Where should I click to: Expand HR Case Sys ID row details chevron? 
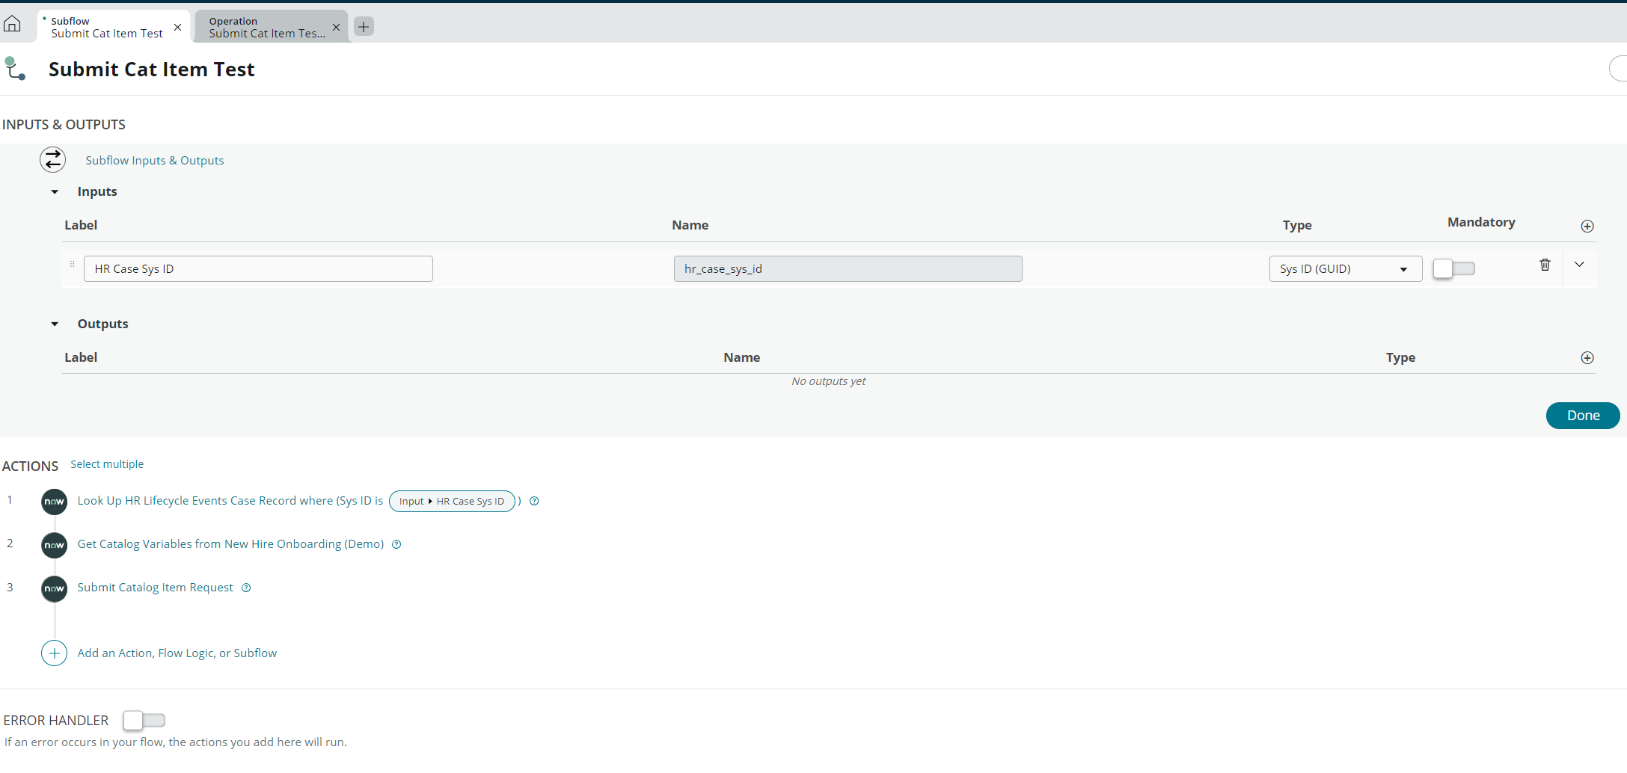[1579, 265]
